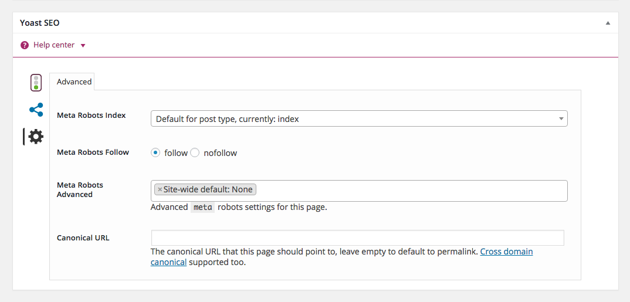Click the Meta Robots Advanced label
This screenshot has height=302, width=630.
(80, 189)
